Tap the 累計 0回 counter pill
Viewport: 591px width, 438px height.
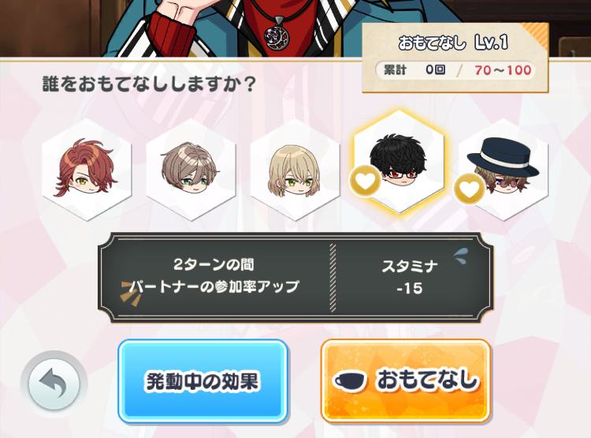tap(414, 70)
